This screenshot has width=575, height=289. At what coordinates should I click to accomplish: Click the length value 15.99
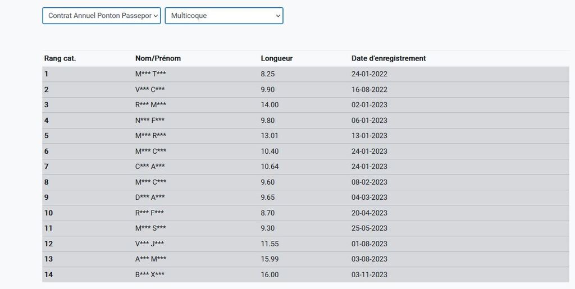pyautogui.click(x=270, y=259)
